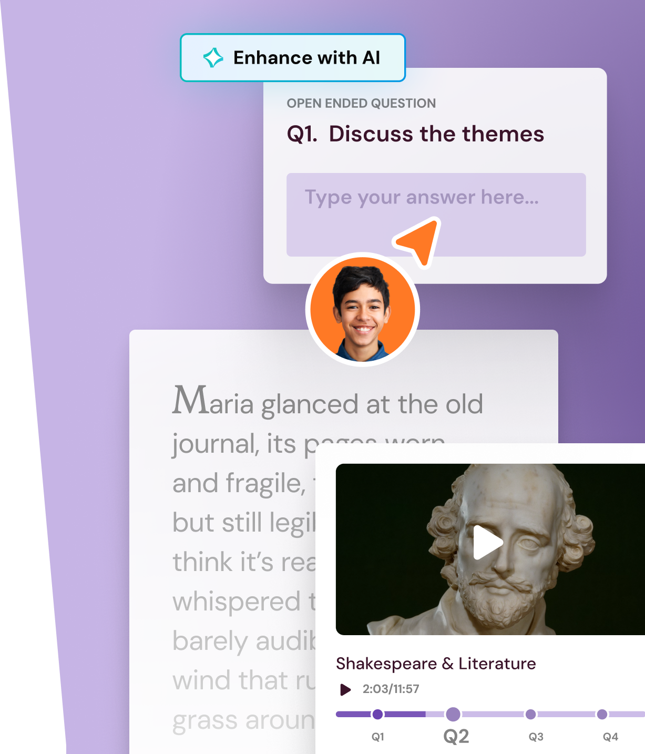
Task: Click the Shakespeare bust video thumbnail
Action: [490, 549]
